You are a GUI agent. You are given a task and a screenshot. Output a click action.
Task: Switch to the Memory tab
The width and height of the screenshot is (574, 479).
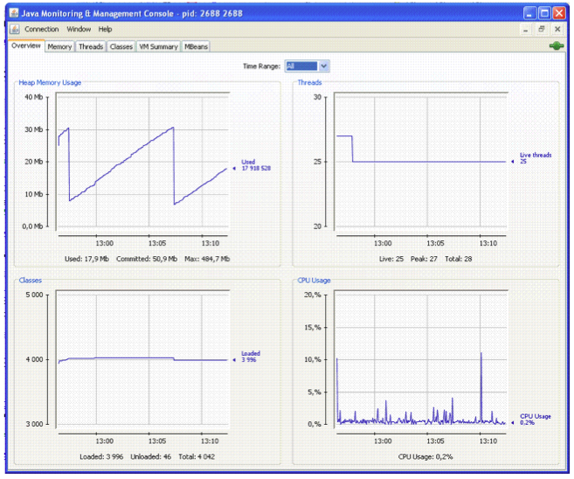pos(59,47)
